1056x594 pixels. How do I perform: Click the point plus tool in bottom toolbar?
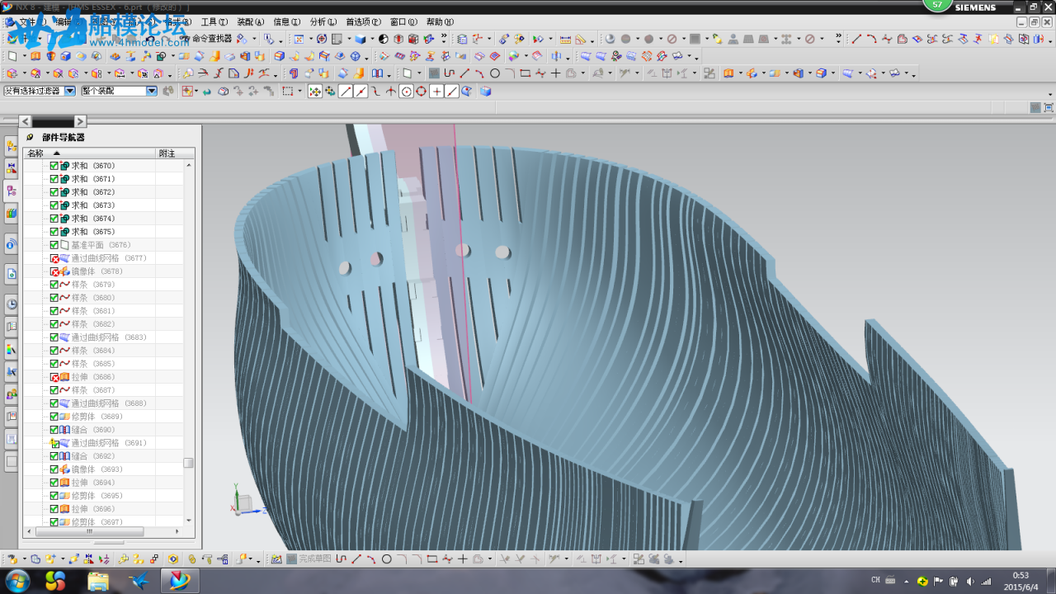pyautogui.click(x=463, y=559)
